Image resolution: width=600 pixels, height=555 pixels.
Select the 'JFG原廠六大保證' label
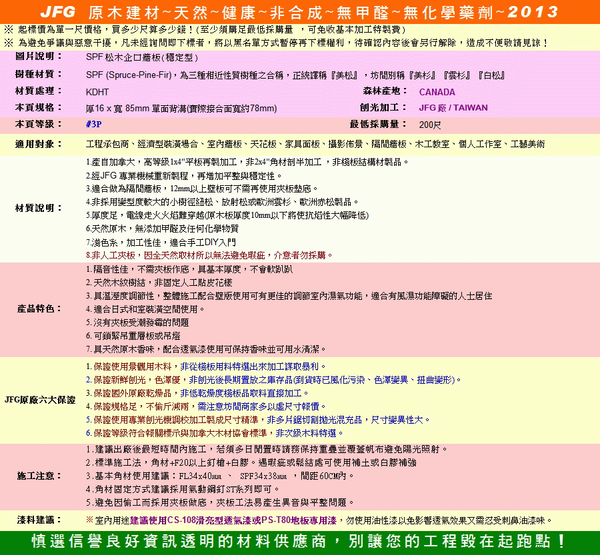point(40,400)
